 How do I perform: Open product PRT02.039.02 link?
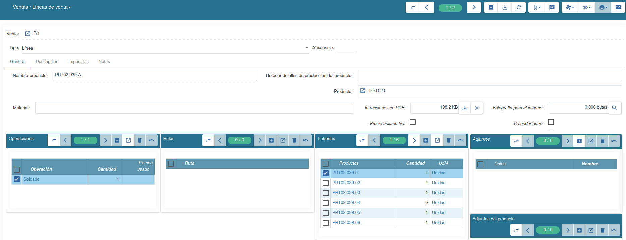click(346, 183)
